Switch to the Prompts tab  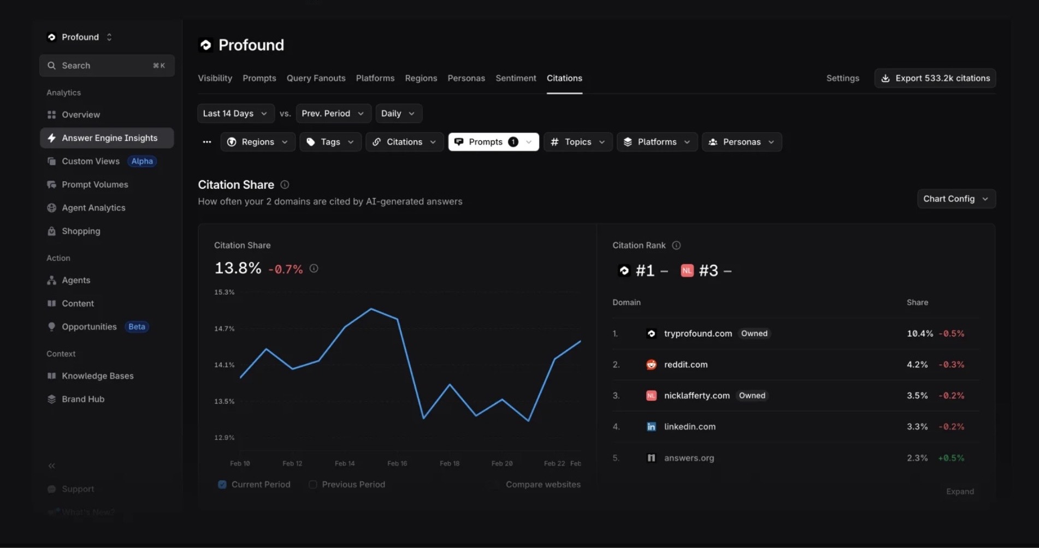click(259, 78)
